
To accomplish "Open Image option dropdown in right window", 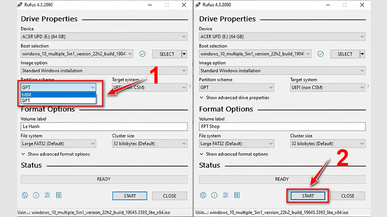I will (x=282, y=71).
